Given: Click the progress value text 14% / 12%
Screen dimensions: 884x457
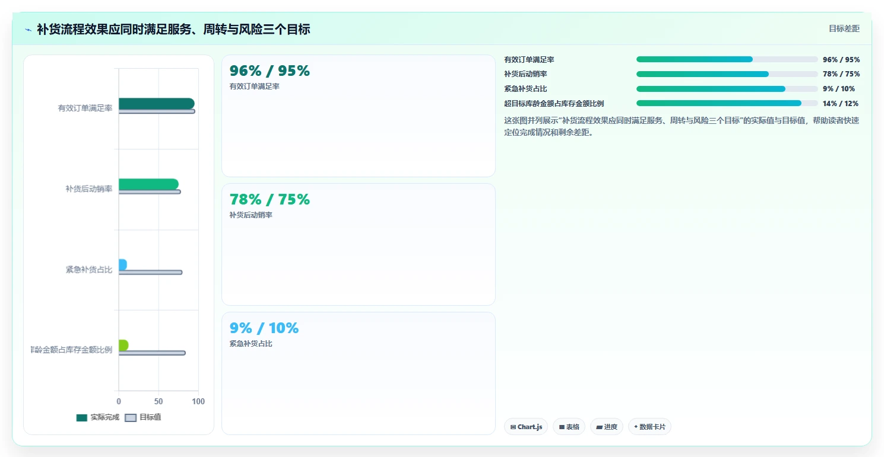Looking at the screenshot, I should [x=841, y=104].
